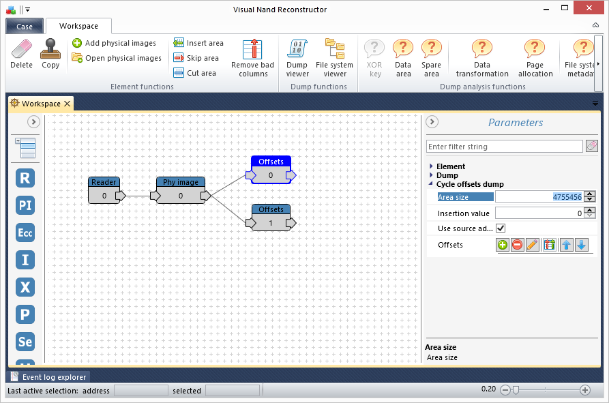This screenshot has width=609, height=403.
Task: Select the Reader node
Action: 104,190
